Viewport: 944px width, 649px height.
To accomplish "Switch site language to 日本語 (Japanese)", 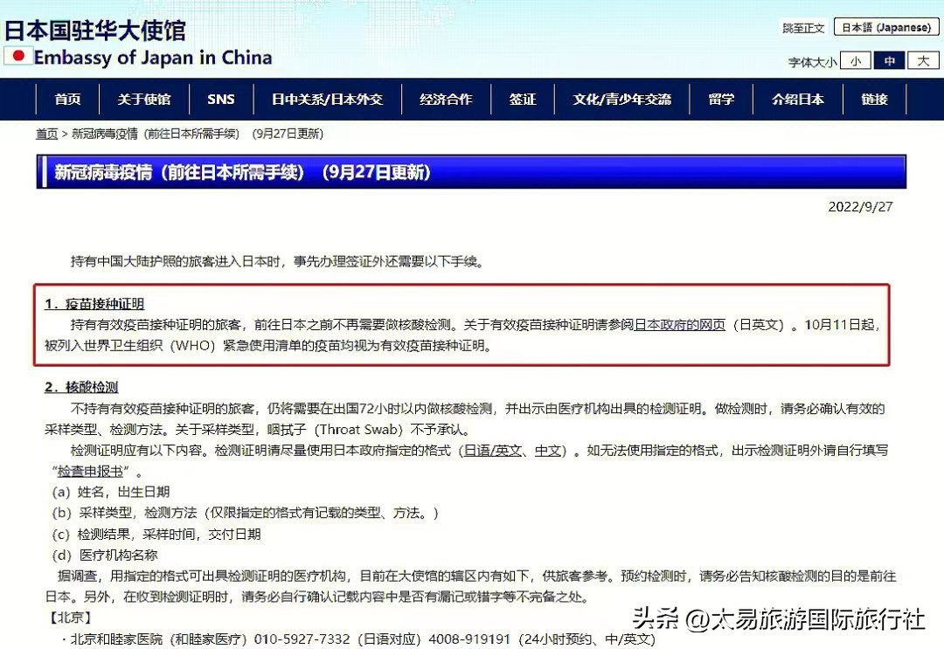I will coord(885,27).
